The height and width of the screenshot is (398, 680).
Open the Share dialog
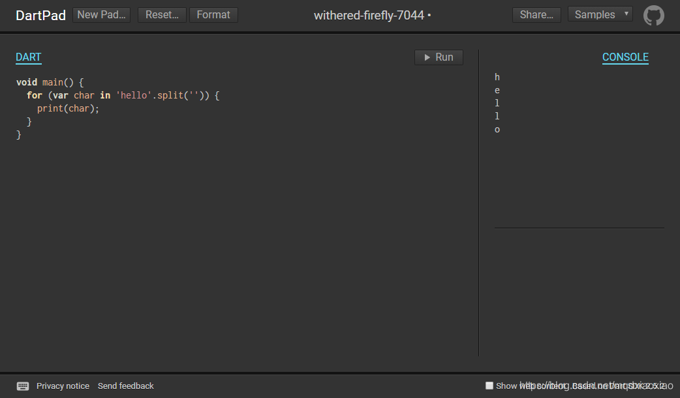click(x=536, y=15)
